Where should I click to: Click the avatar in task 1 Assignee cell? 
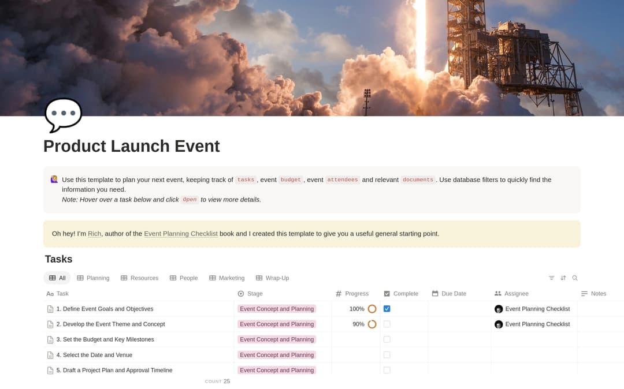(499, 309)
